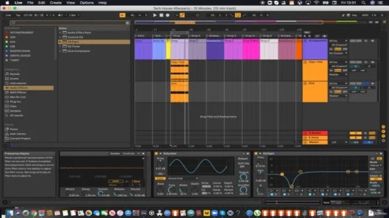Arm the Arrangement Record button

click(x=168, y=15)
